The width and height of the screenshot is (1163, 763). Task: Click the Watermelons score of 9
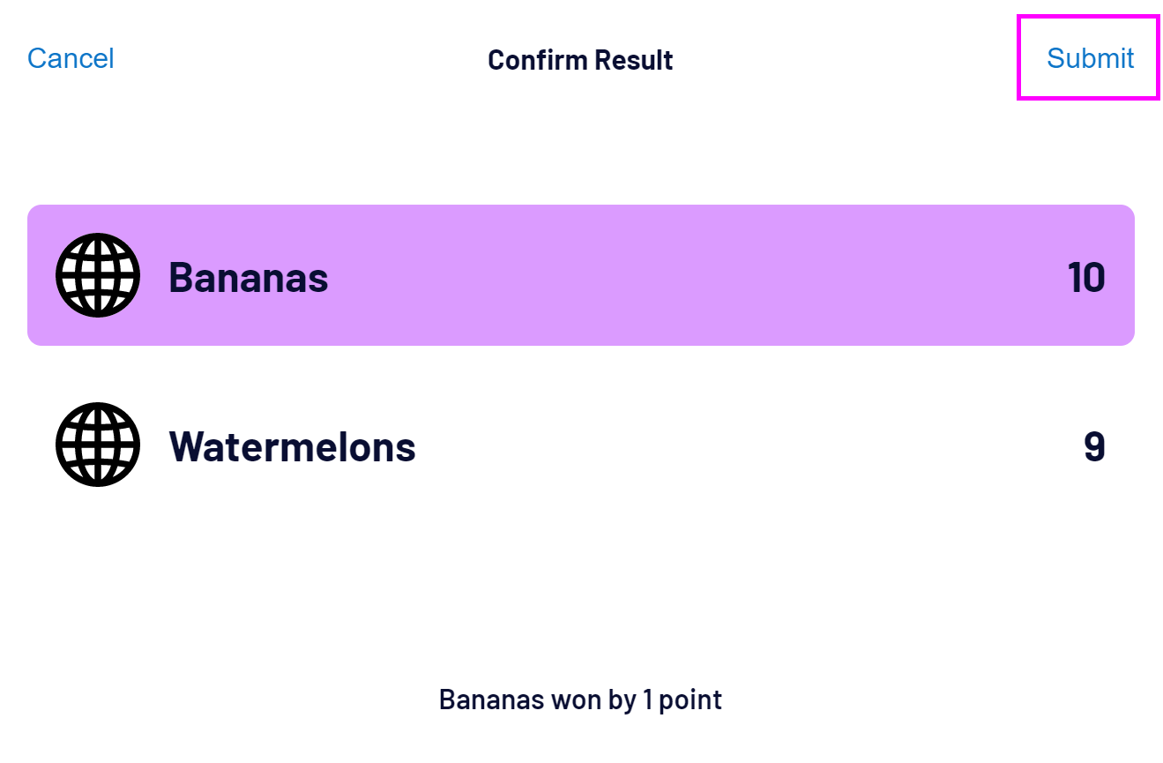[x=1094, y=446]
